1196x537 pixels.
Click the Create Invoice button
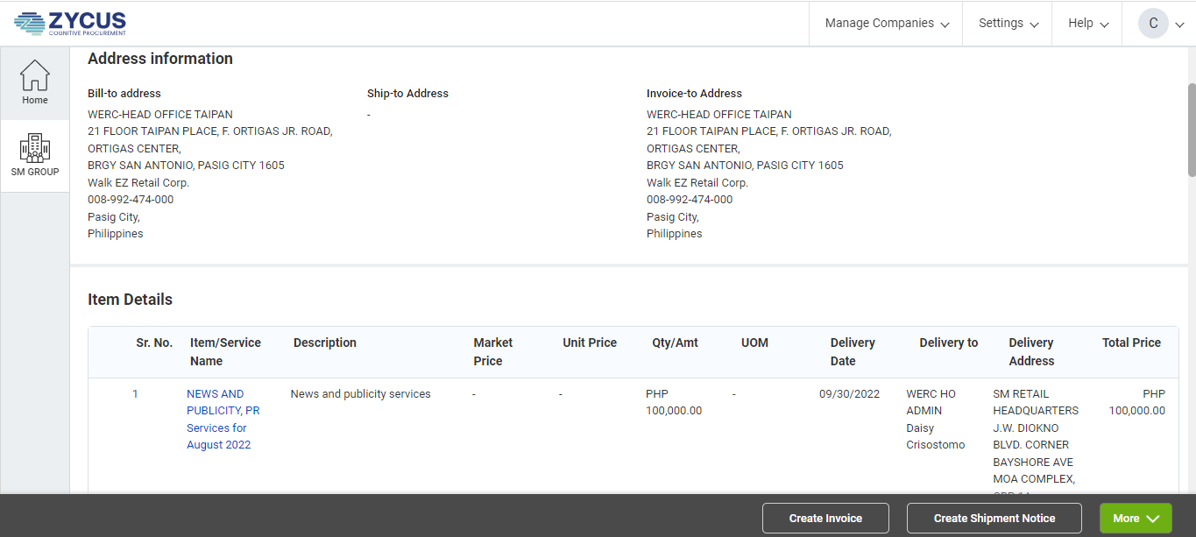[825, 518]
